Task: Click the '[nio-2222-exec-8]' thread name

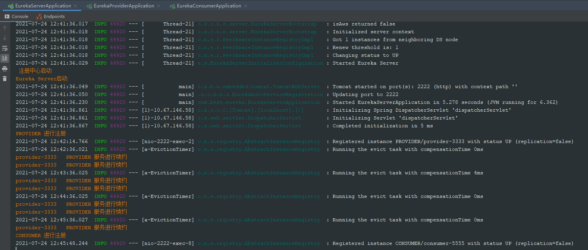Action: [x=168, y=243]
